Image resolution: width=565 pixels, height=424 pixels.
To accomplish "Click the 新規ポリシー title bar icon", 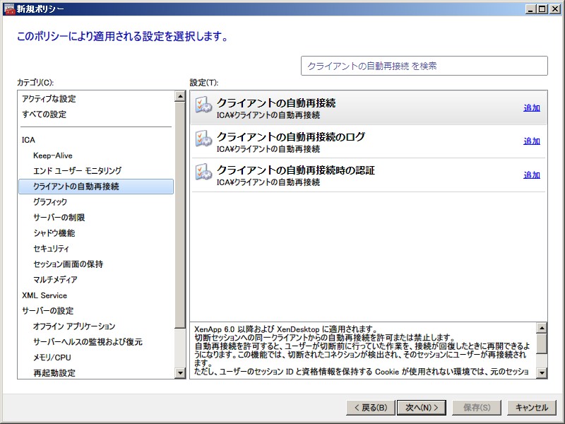I will pyautogui.click(x=8, y=8).
